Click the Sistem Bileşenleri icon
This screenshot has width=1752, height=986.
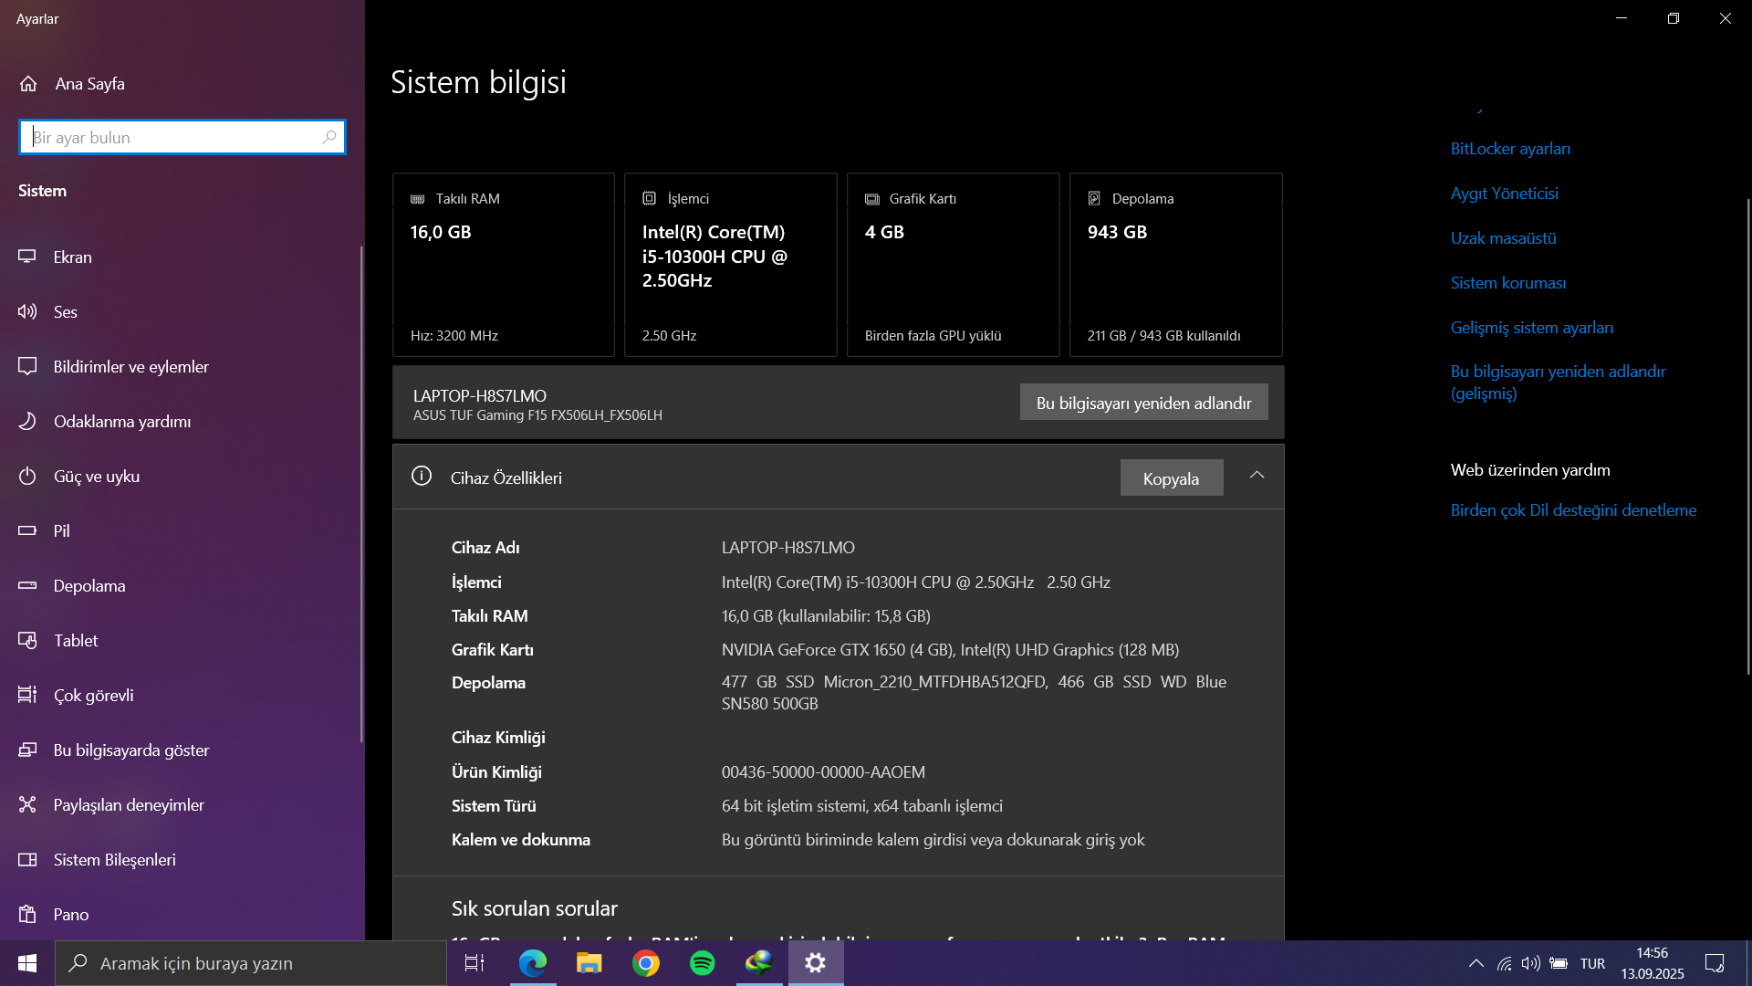(27, 859)
